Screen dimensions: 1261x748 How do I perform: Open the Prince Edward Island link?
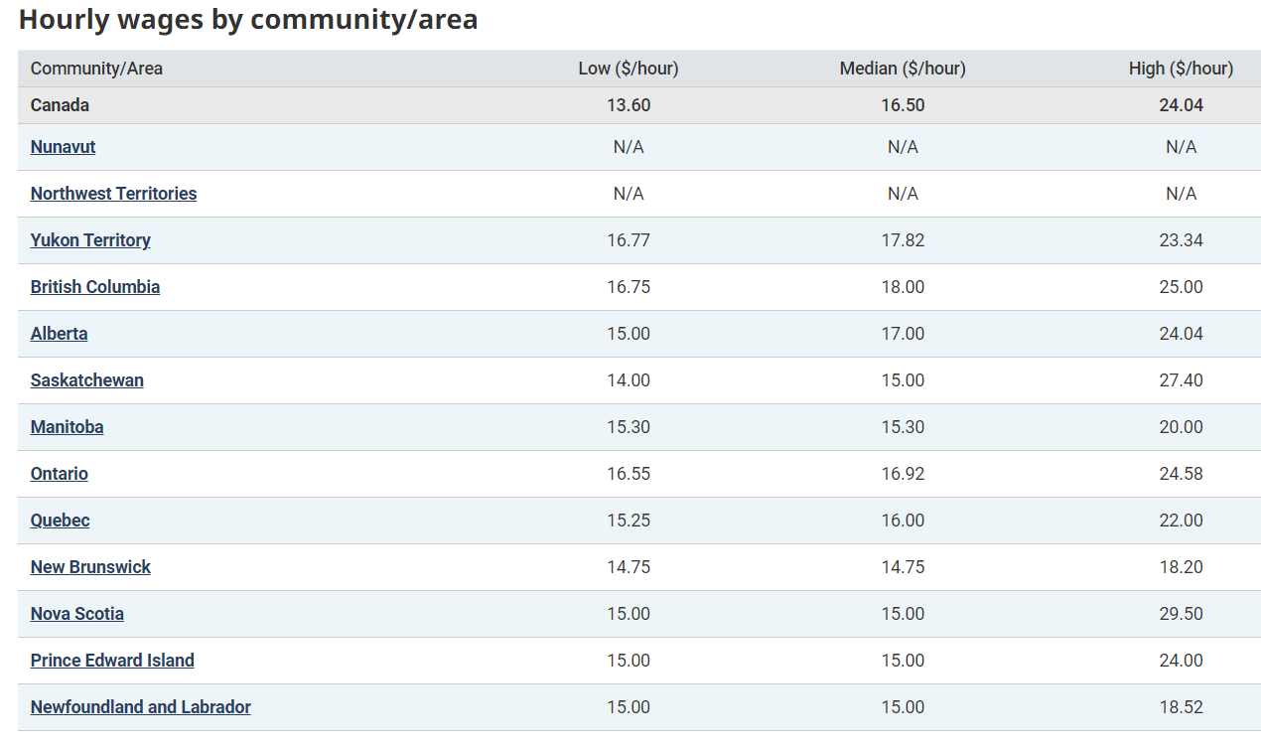112,660
